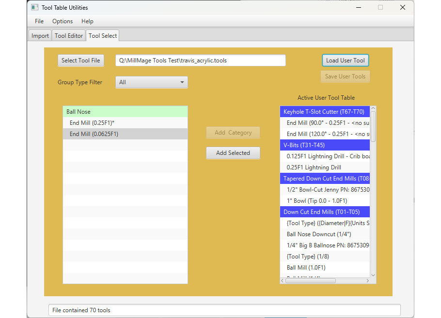
Task: Open the File menu
Action: click(39, 21)
